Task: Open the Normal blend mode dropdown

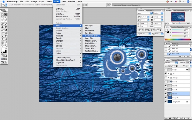Action: coord(171,63)
